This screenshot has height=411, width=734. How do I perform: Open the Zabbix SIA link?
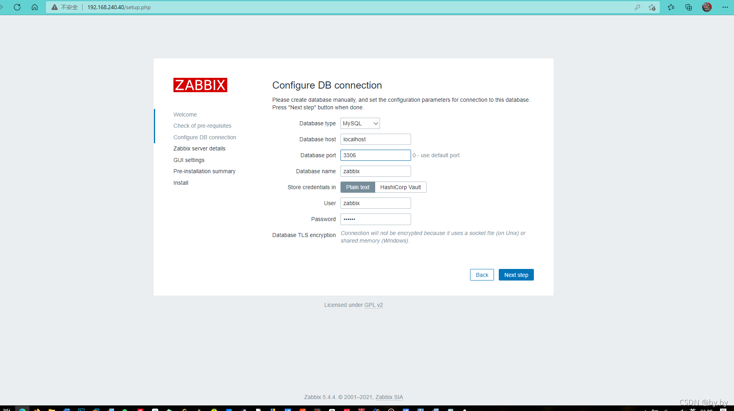point(389,397)
